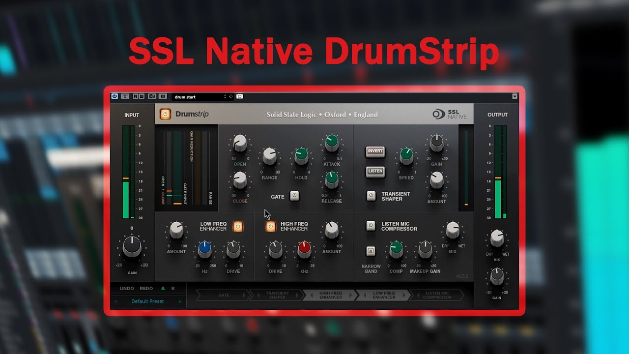Image resolution: width=629 pixels, height=354 pixels.
Task: Select the Transient Shaper process order block
Action: point(277,295)
